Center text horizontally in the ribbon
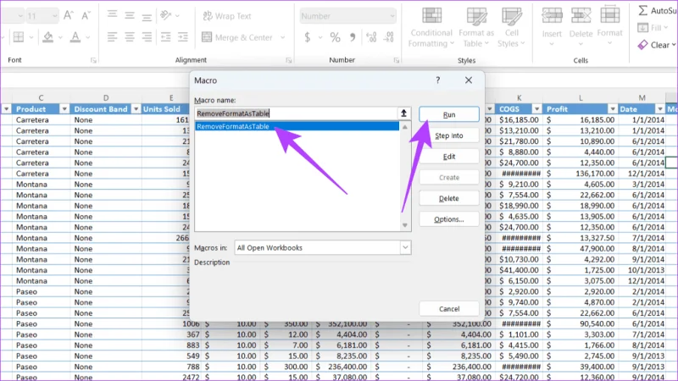This screenshot has width=678, height=381. click(130, 37)
